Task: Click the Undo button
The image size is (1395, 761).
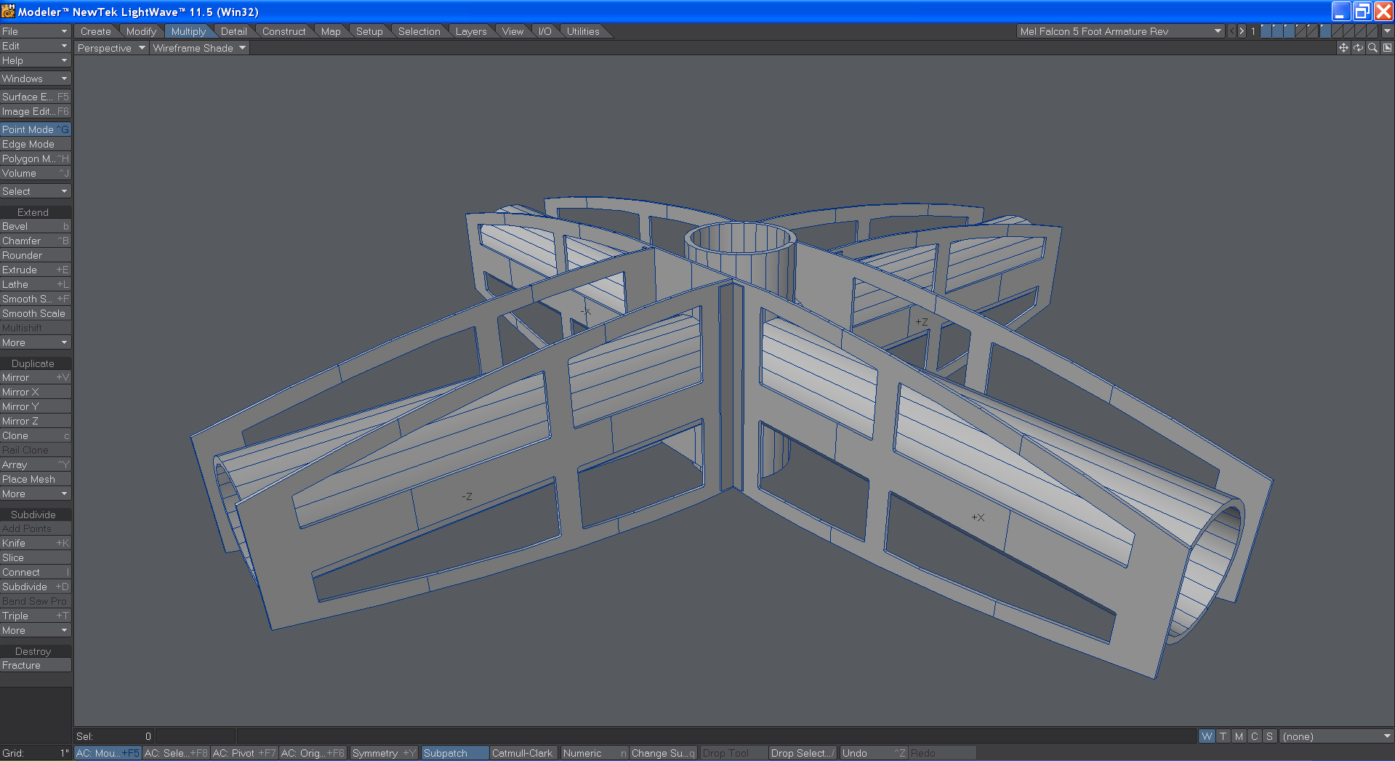Action: point(873,753)
